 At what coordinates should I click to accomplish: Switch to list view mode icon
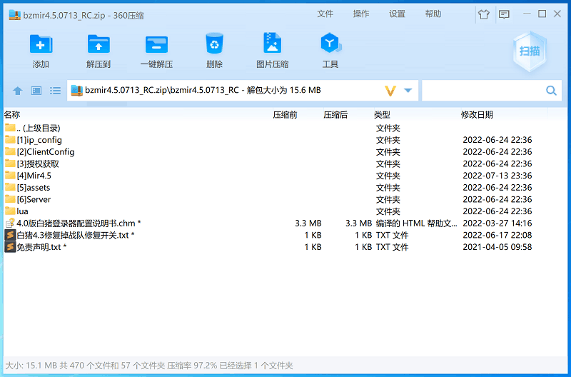coord(55,91)
